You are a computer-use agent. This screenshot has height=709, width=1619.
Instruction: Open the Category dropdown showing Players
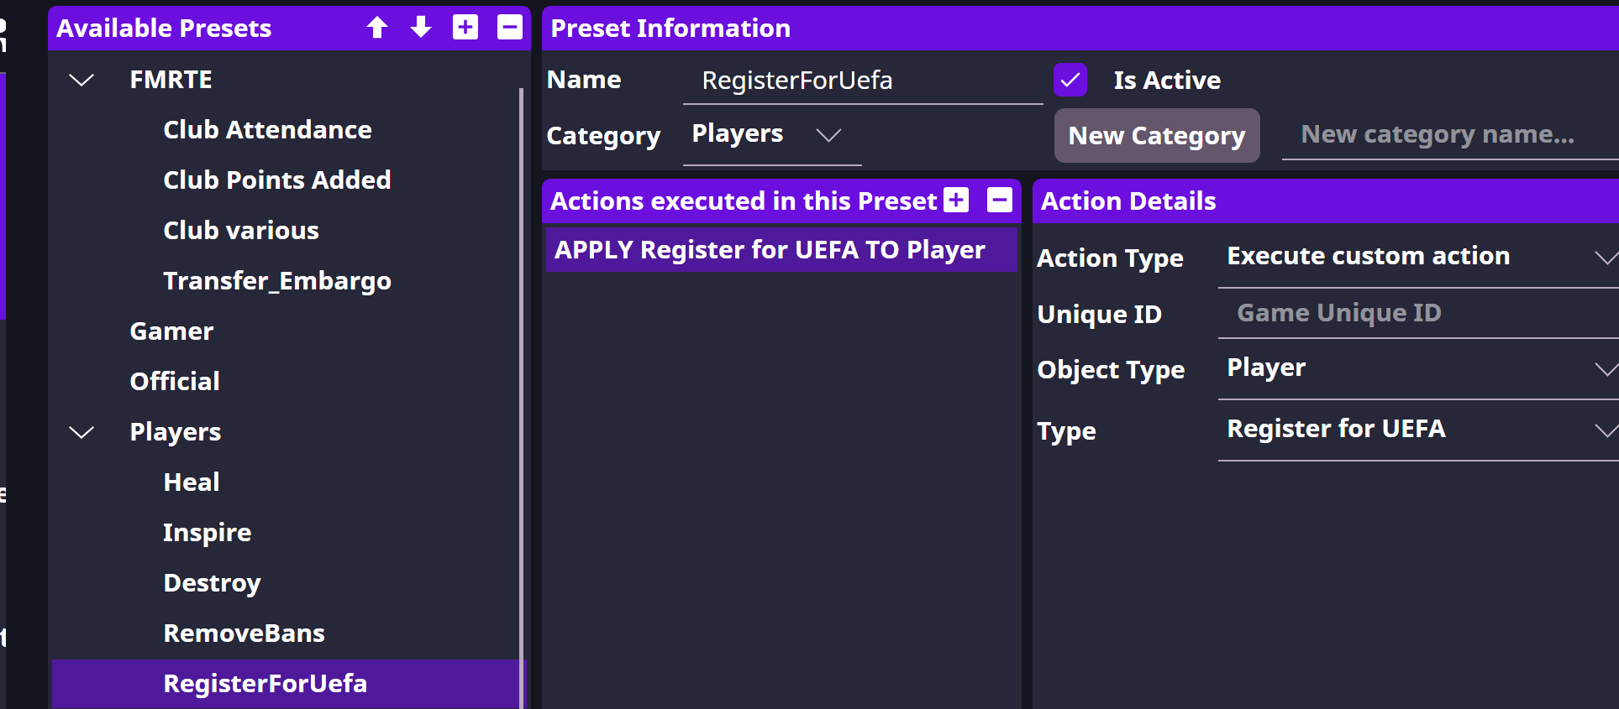pos(770,135)
